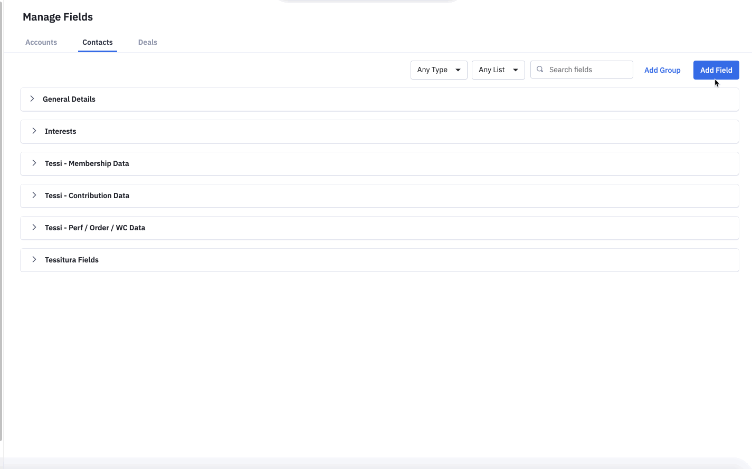Click the General Details group title

[69, 99]
